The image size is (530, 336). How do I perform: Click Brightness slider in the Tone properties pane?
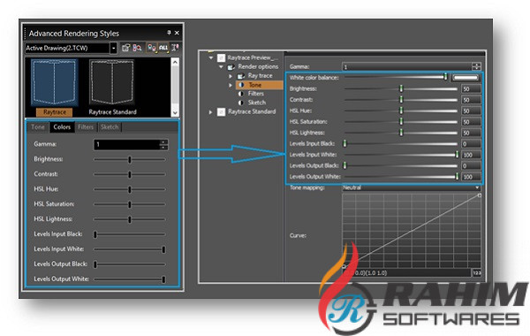coord(401,89)
